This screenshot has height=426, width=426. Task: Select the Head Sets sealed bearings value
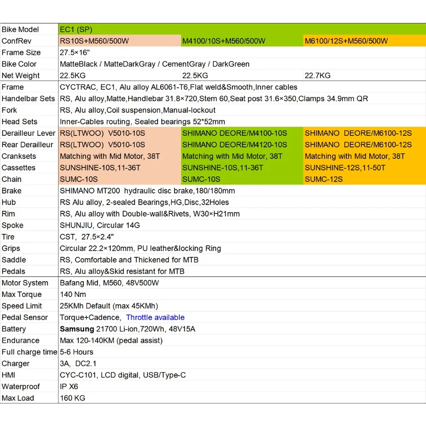(142, 122)
